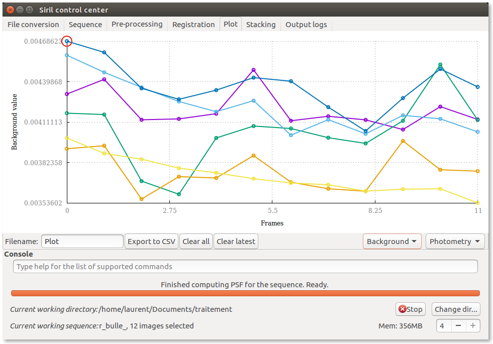This screenshot has width=493, height=344.
Task: Click the Change dir... button
Action: tap(456, 309)
